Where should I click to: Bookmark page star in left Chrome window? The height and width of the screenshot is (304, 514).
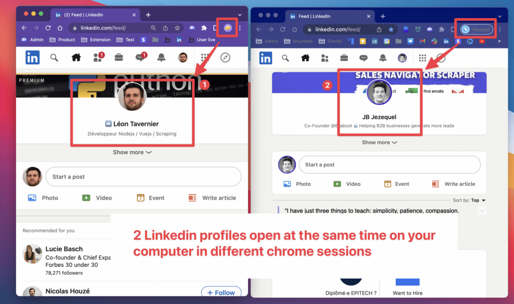pos(177,28)
